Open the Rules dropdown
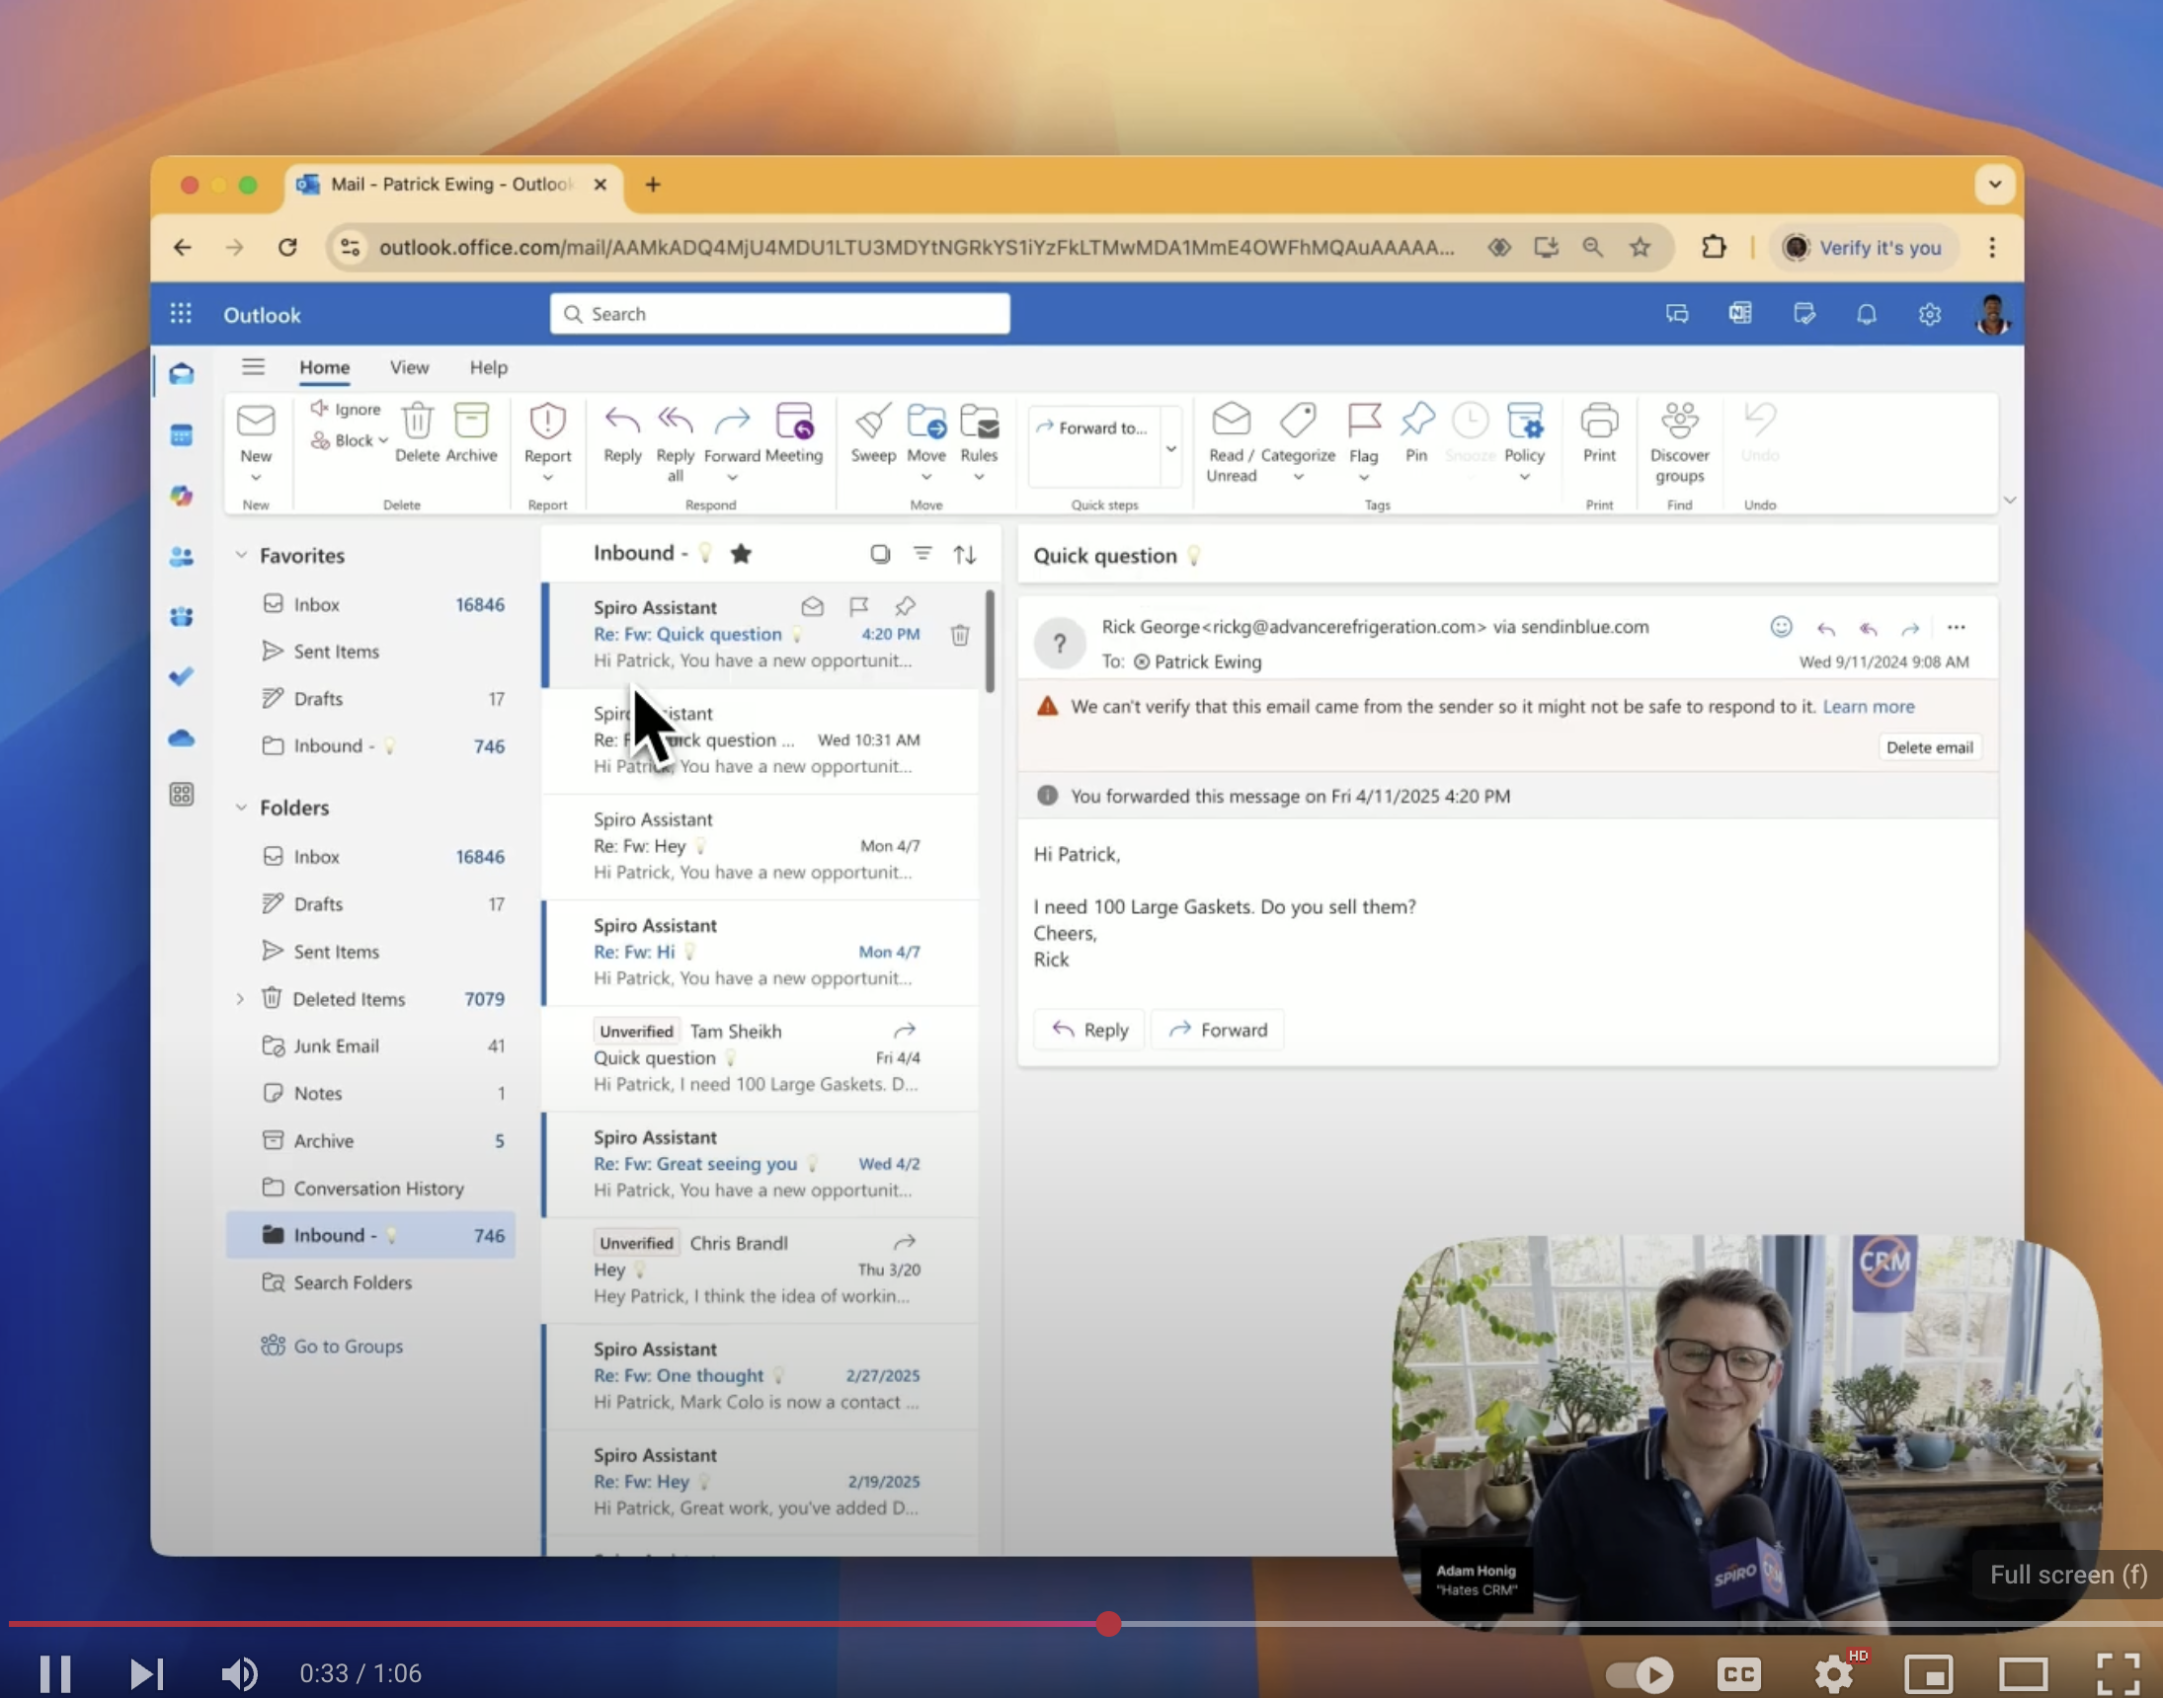Viewport: 2163px width, 1698px height. [x=980, y=477]
